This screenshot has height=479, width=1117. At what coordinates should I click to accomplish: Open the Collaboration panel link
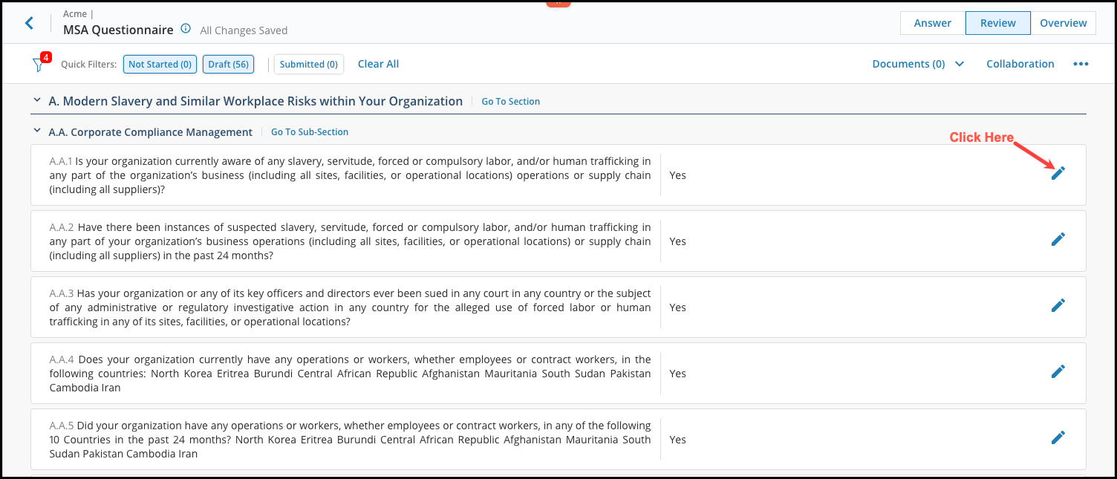(1020, 64)
